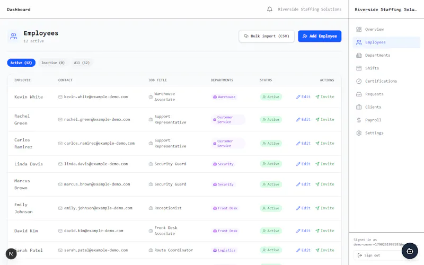The width and height of the screenshot is (424, 265).
Task: Switch to the Inactive (0) filter
Action: coord(53,63)
